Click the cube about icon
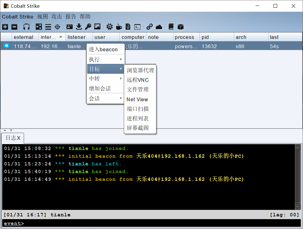 coord(180,27)
